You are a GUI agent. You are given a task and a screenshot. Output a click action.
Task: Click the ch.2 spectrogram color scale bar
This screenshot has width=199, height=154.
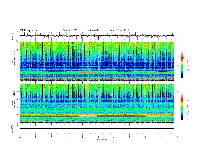[x=182, y=106]
